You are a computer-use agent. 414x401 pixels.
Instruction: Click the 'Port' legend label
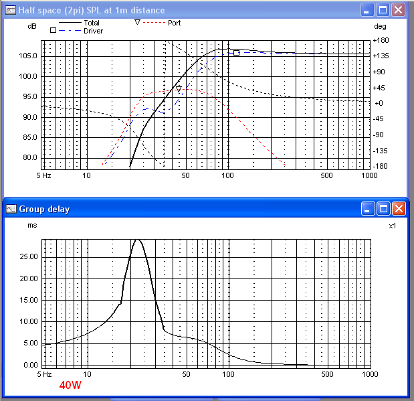[175, 23]
